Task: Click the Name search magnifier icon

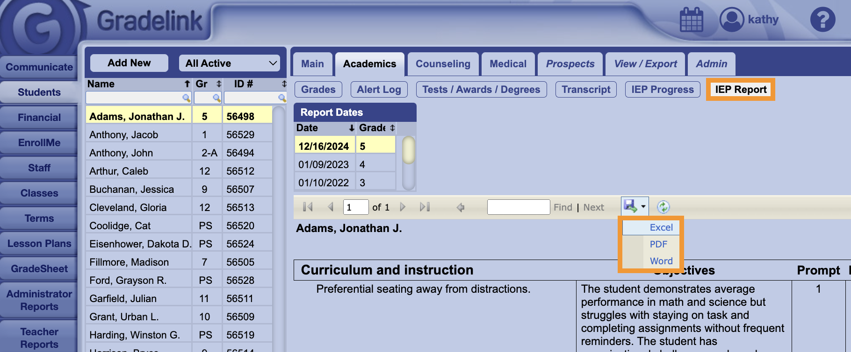Action: tap(186, 98)
